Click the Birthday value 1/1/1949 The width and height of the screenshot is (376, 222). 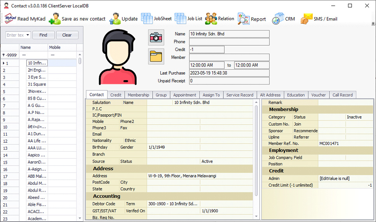(174, 147)
